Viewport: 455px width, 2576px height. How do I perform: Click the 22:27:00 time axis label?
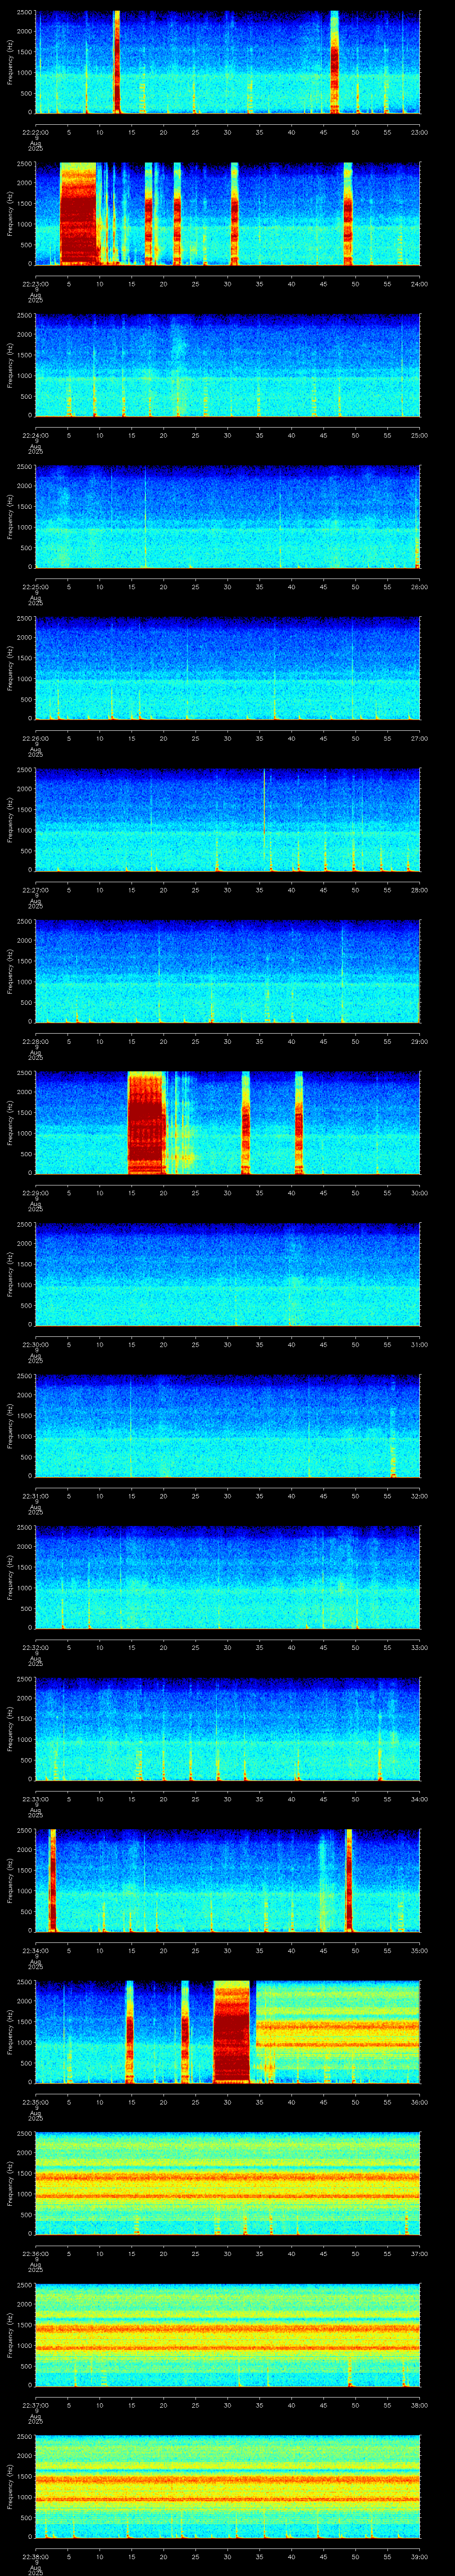[35, 890]
